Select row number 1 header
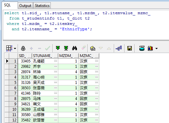 [x=13, y=61]
